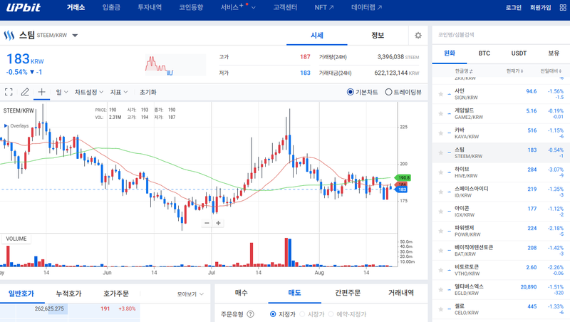Select BTC market tab
This screenshot has height=322, width=570.
484,53
